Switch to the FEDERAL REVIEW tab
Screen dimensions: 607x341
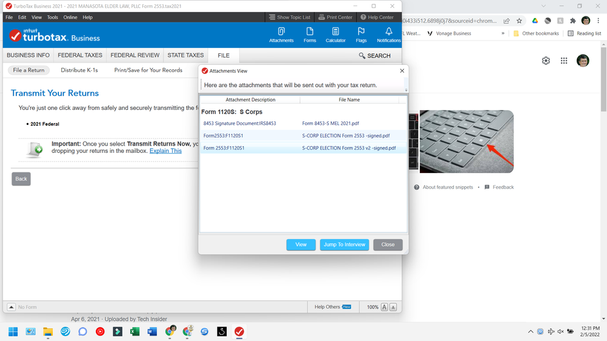point(135,55)
